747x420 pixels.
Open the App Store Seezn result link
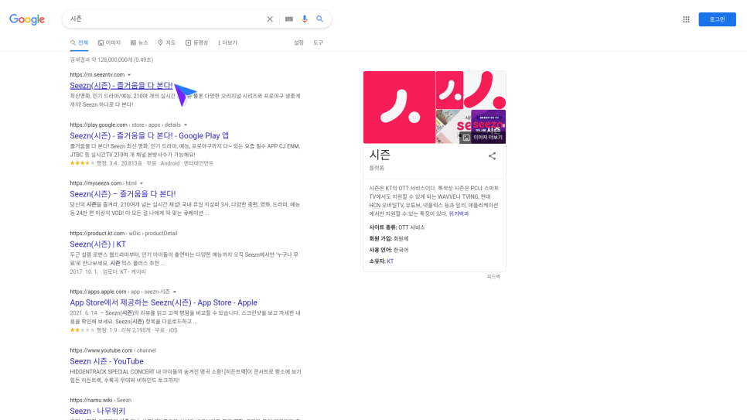coord(163,302)
